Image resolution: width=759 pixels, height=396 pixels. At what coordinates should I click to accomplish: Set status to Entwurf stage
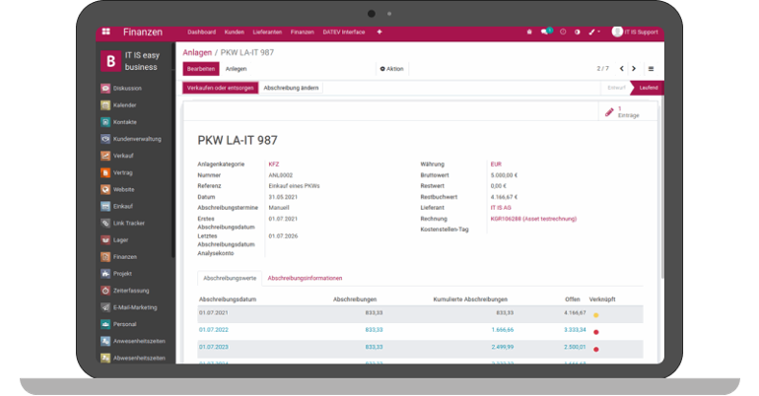tap(616, 88)
